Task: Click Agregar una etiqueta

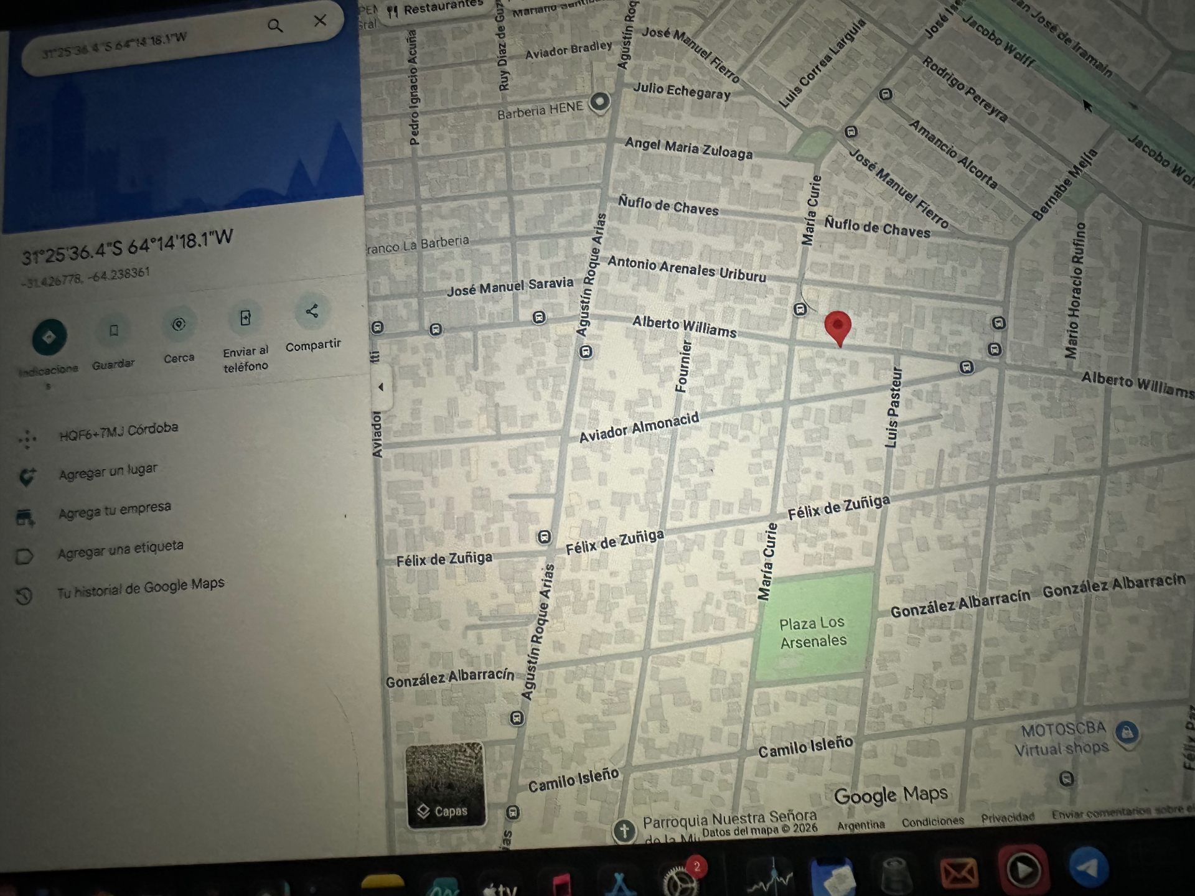Action: [121, 549]
